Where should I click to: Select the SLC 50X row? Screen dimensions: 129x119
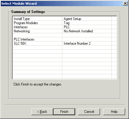pos(65,43)
